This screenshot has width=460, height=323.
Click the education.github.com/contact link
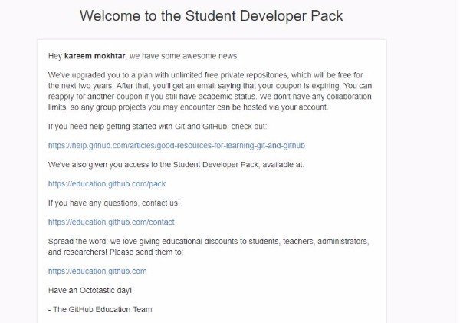[111, 222]
